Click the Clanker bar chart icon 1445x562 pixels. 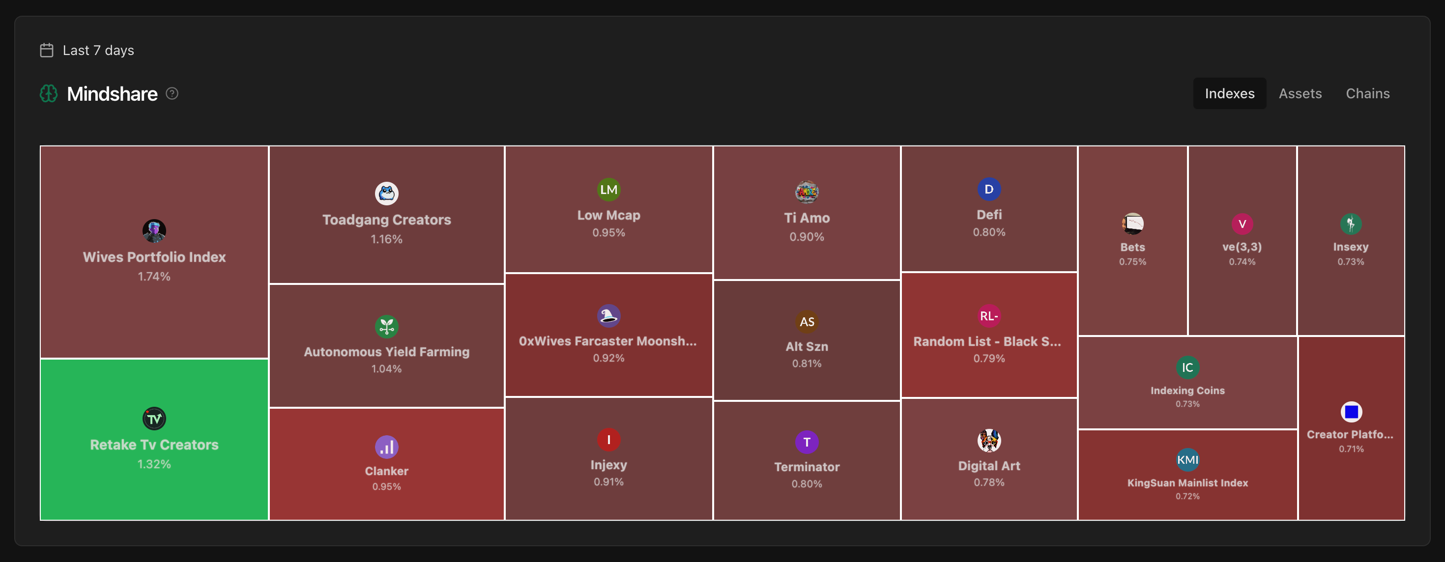[x=386, y=447]
